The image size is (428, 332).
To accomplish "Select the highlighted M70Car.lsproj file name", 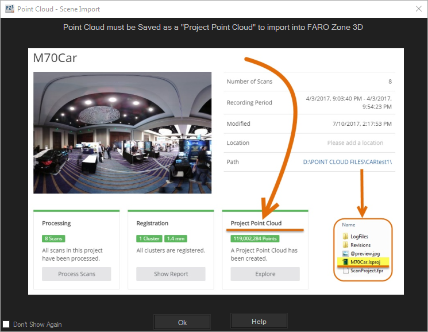I will [365, 262].
